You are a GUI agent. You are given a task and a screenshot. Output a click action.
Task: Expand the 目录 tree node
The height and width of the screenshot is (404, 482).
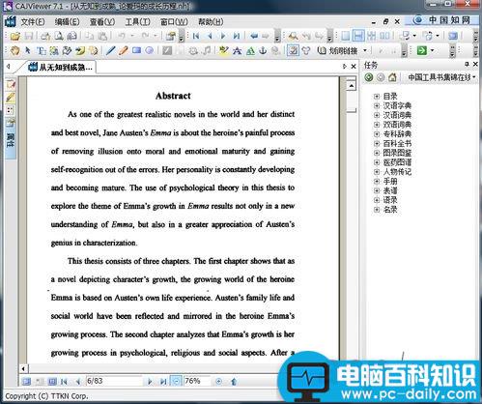(x=376, y=97)
